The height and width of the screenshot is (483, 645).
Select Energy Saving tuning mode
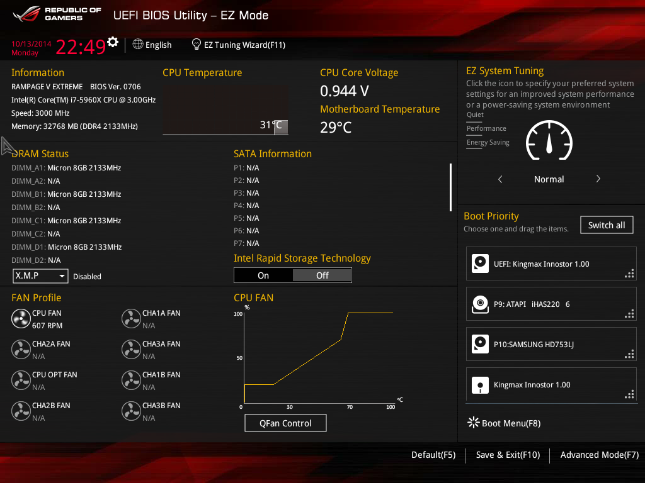tap(488, 143)
